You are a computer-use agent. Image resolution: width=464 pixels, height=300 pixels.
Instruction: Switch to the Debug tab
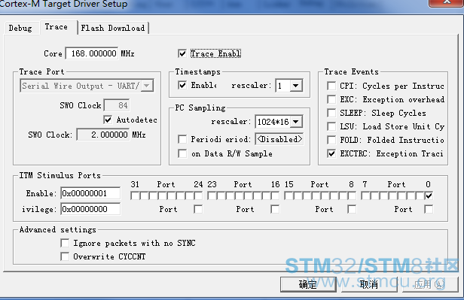point(21,28)
